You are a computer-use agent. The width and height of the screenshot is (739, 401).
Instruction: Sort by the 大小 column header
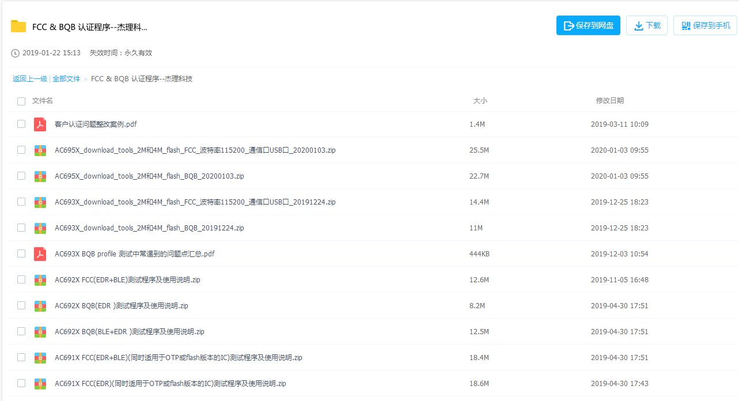tap(480, 101)
